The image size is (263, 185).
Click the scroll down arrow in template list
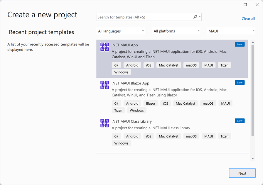click(x=253, y=158)
